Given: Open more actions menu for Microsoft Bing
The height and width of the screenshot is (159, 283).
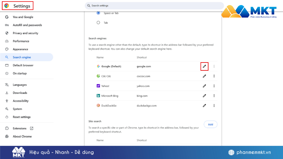Looking at the screenshot, I should point(214,96).
